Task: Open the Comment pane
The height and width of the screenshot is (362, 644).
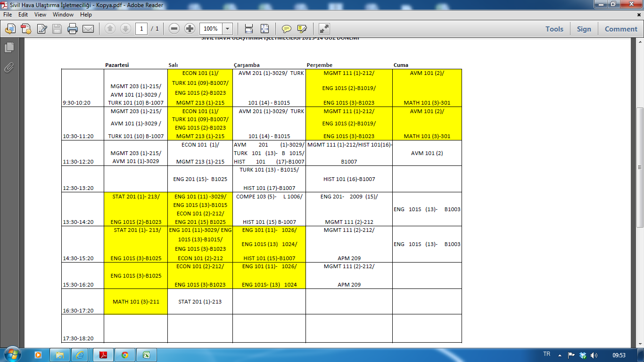Action: (x=621, y=29)
